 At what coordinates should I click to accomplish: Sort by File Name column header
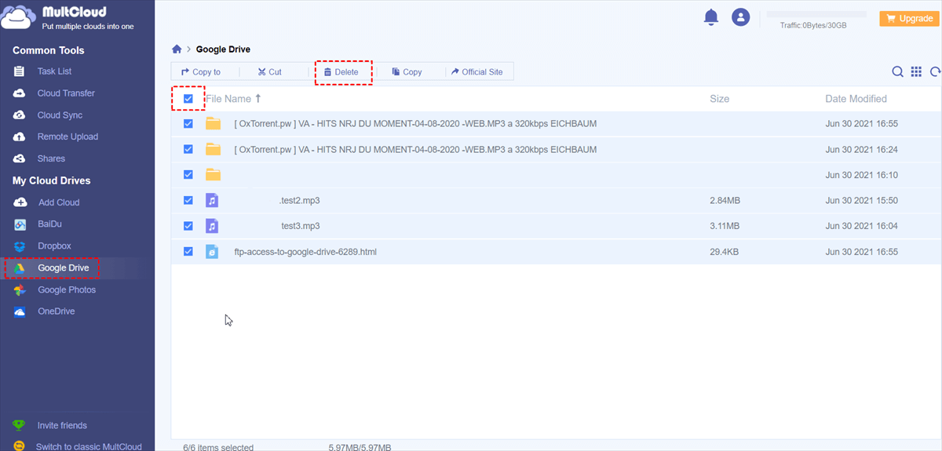click(x=233, y=99)
